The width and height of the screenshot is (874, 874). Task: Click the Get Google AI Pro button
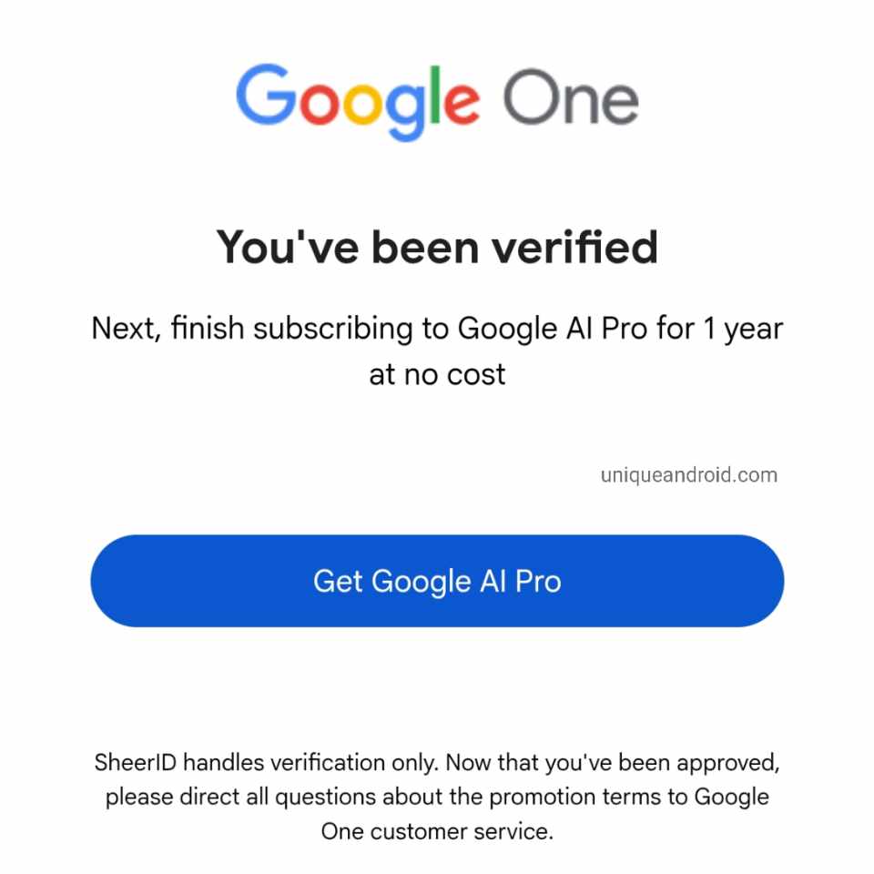point(437,581)
